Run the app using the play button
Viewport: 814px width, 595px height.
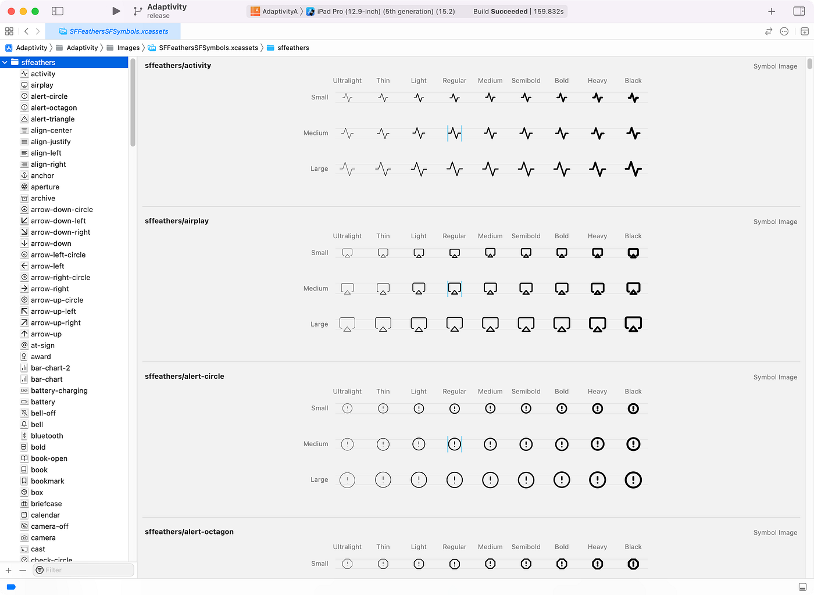[x=115, y=10]
